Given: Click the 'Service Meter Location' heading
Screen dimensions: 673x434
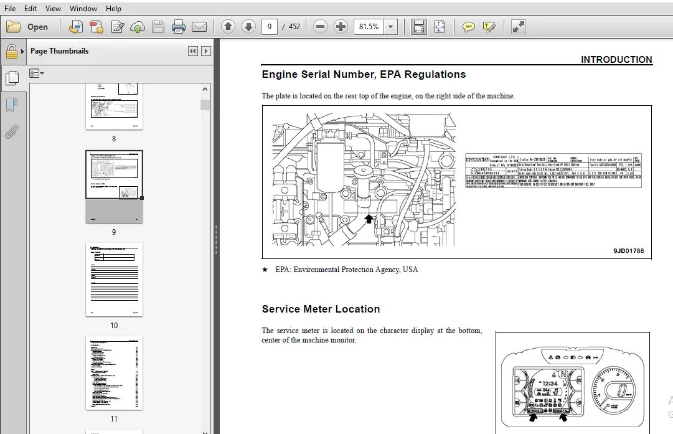Looking at the screenshot, I should click(x=321, y=309).
